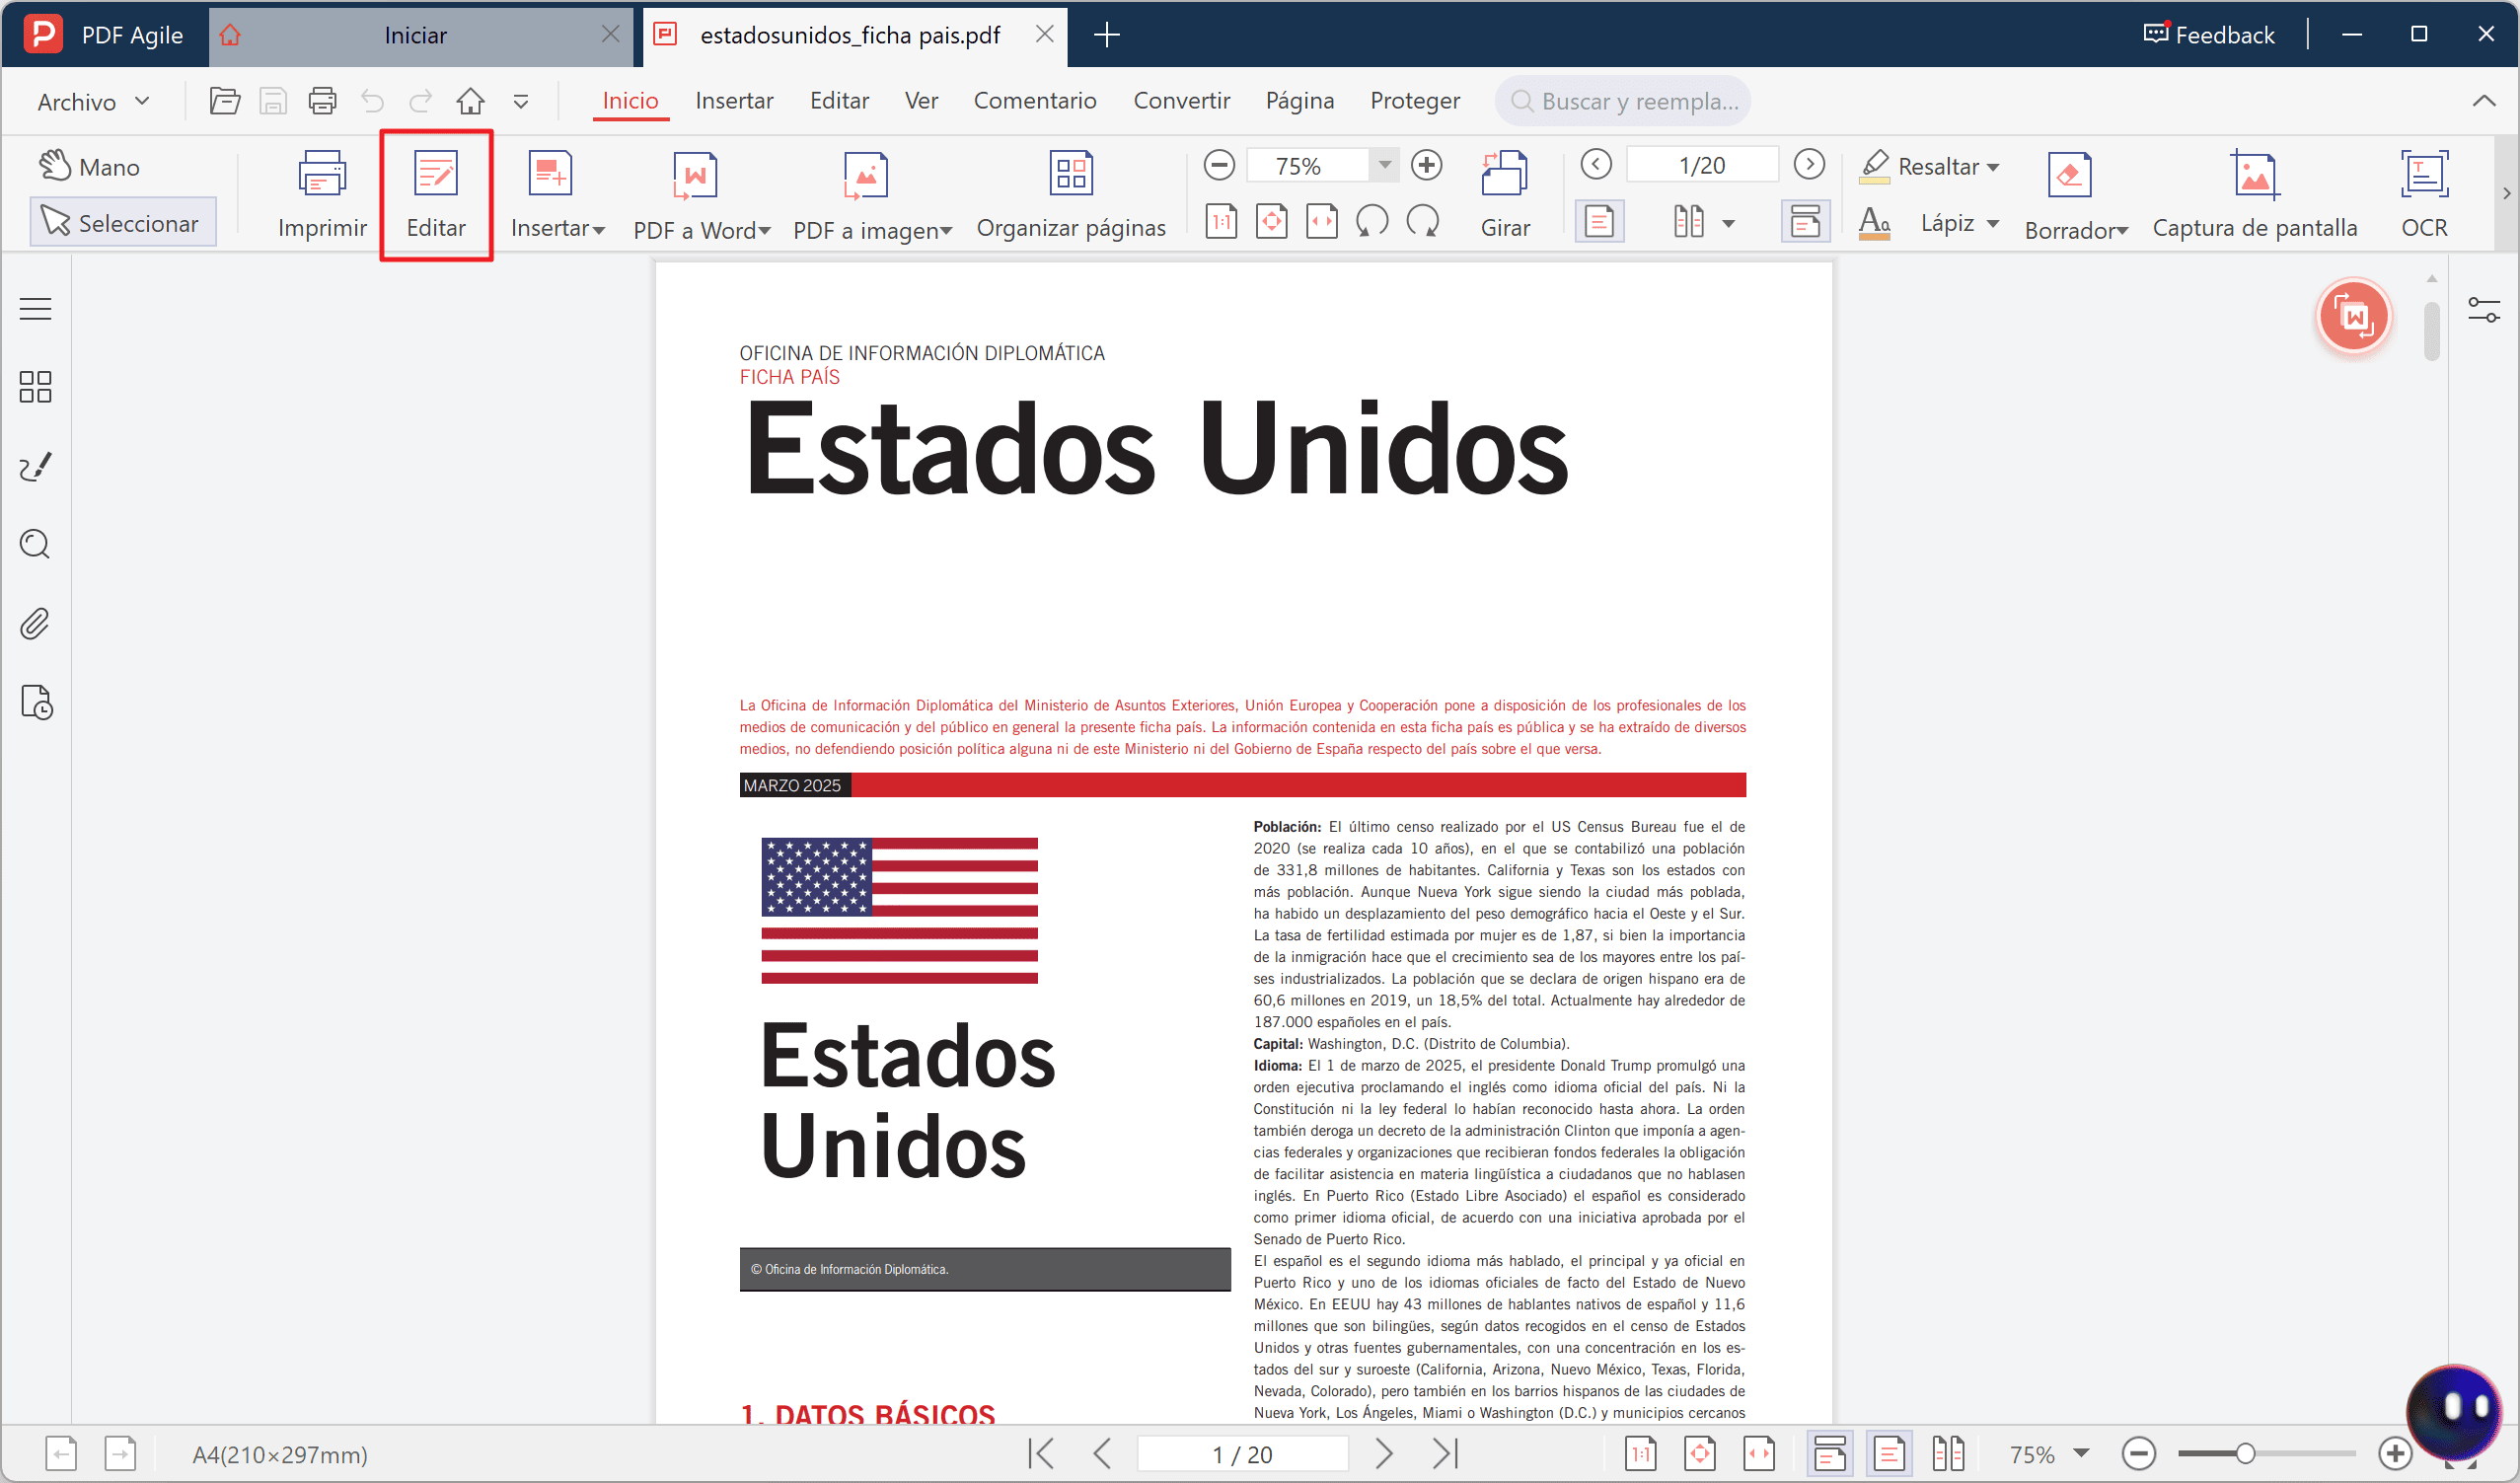Expand Resaltar highlight options
Image resolution: width=2520 pixels, height=1483 pixels.
coord(1993,167)
